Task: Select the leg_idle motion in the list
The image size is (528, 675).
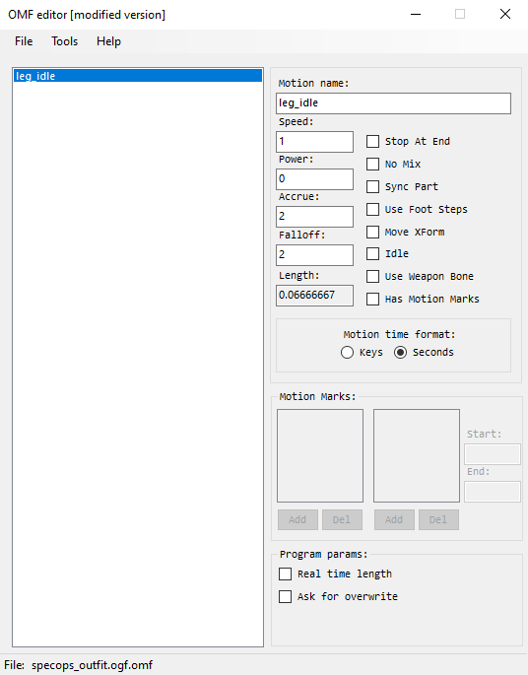Action: (x=138, y=76)
